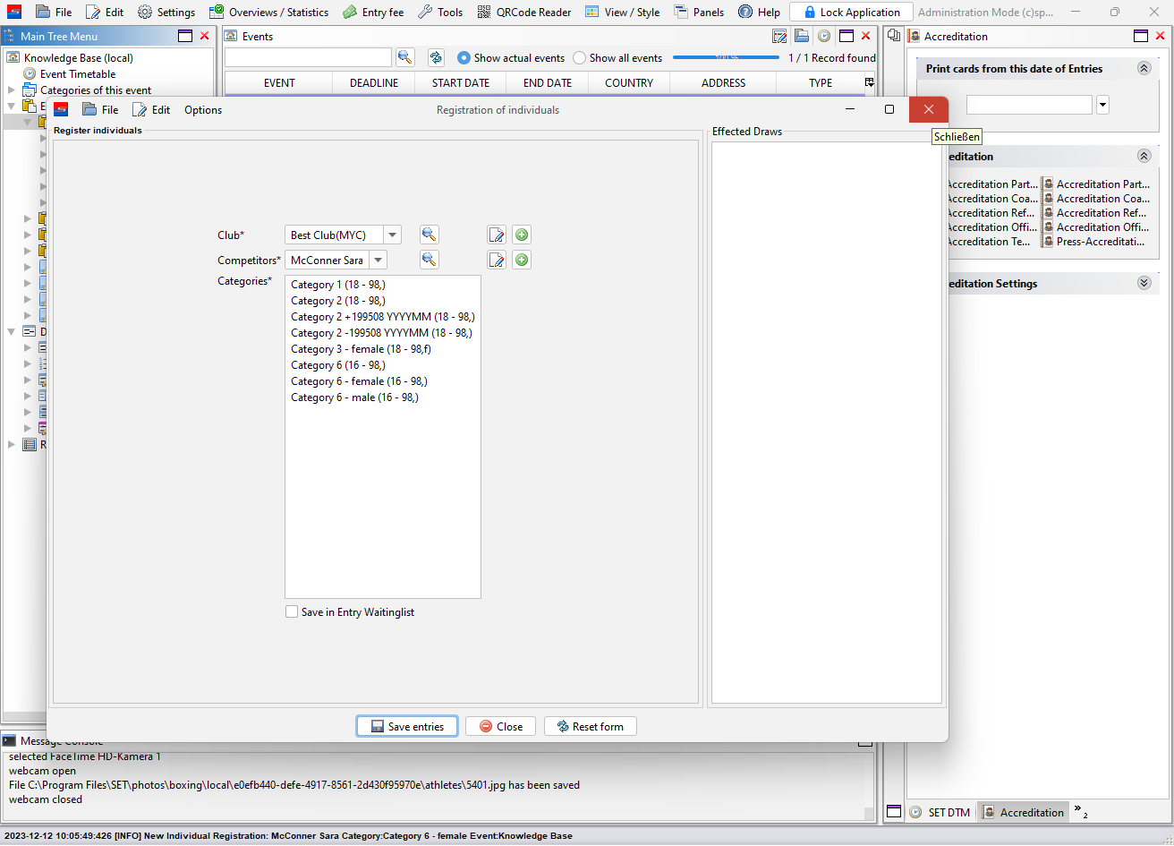Select Show actual events radio button
The height and width of the screenshot is (846, 1174).
464,57
